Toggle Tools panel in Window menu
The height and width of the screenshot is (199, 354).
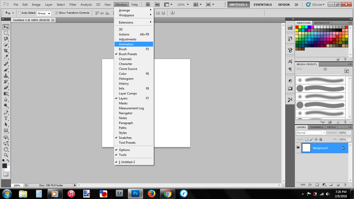134,155
